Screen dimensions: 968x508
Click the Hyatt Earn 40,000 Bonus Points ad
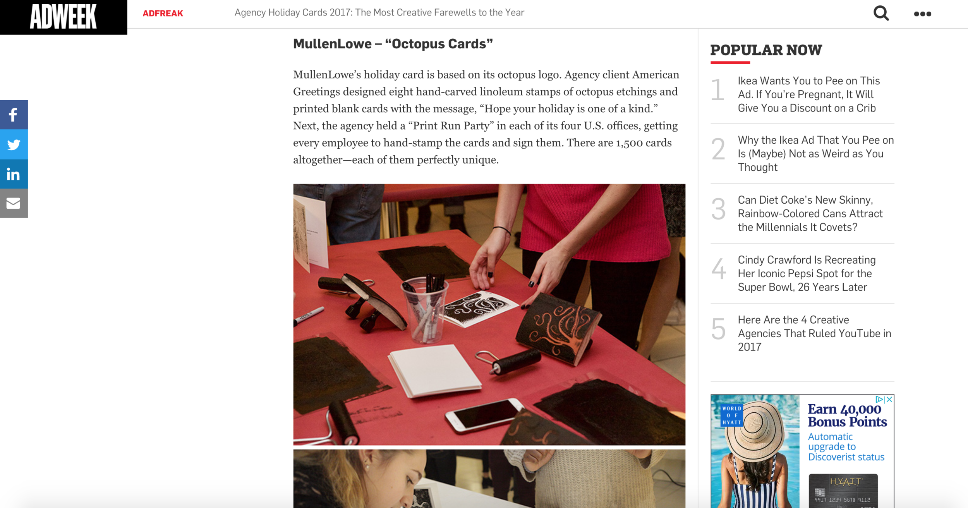802,451
